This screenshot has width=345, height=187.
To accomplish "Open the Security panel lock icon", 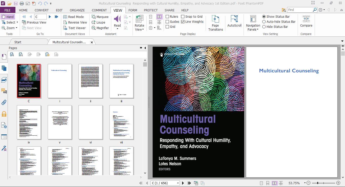I will (4, 114).
